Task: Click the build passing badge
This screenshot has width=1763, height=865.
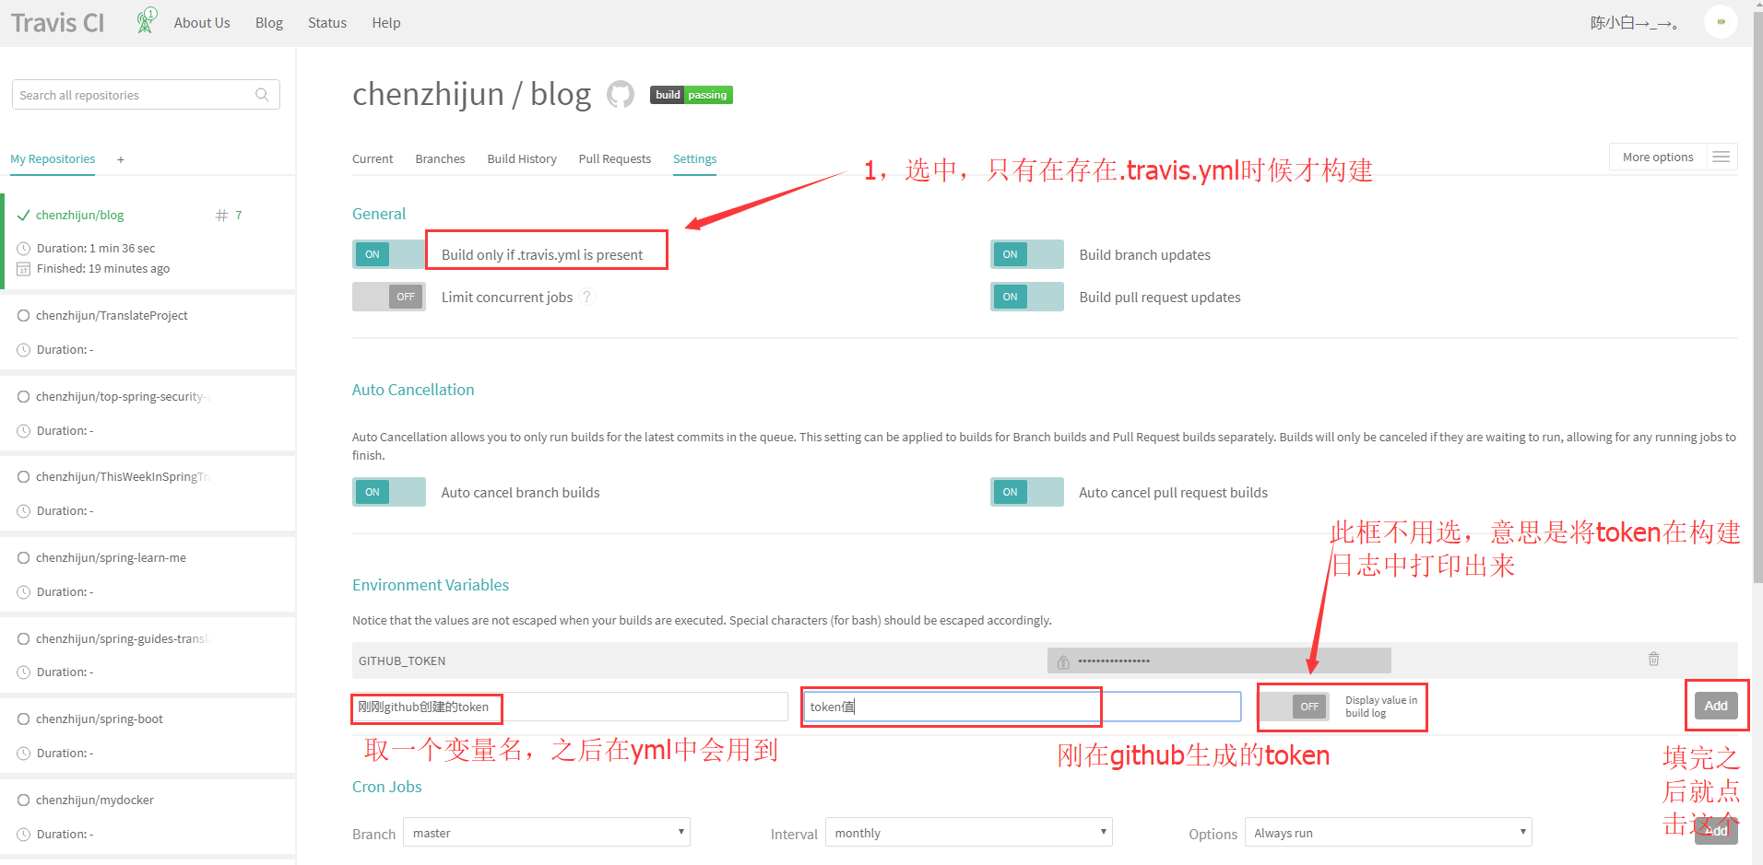Action: 691,95
